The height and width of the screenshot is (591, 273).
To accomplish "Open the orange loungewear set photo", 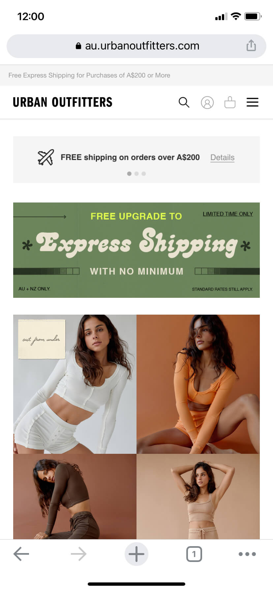I will point(198,384).
